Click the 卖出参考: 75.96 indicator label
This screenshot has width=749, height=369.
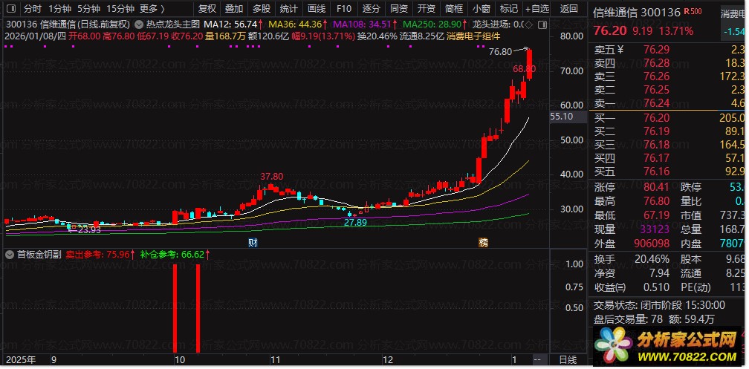point(100,255)
